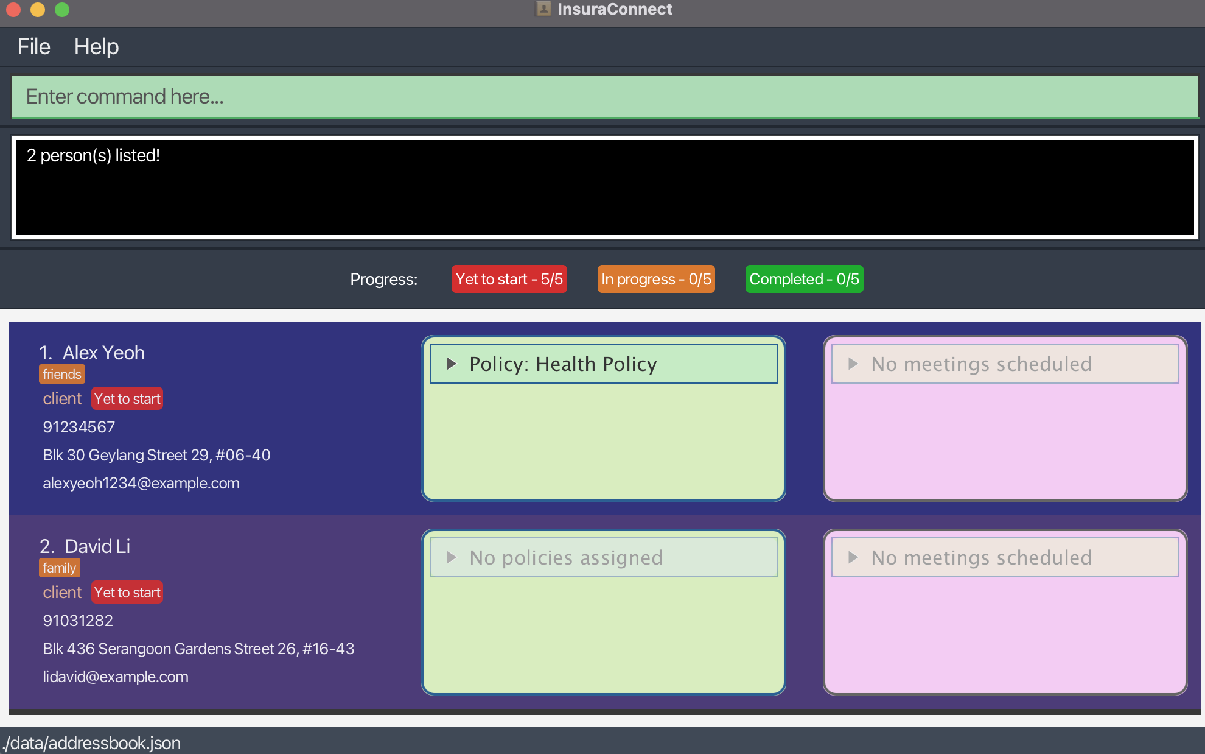Click the In progress 0/5 badge
This screenshot has width=1205, height=754.
pos(656,279)
